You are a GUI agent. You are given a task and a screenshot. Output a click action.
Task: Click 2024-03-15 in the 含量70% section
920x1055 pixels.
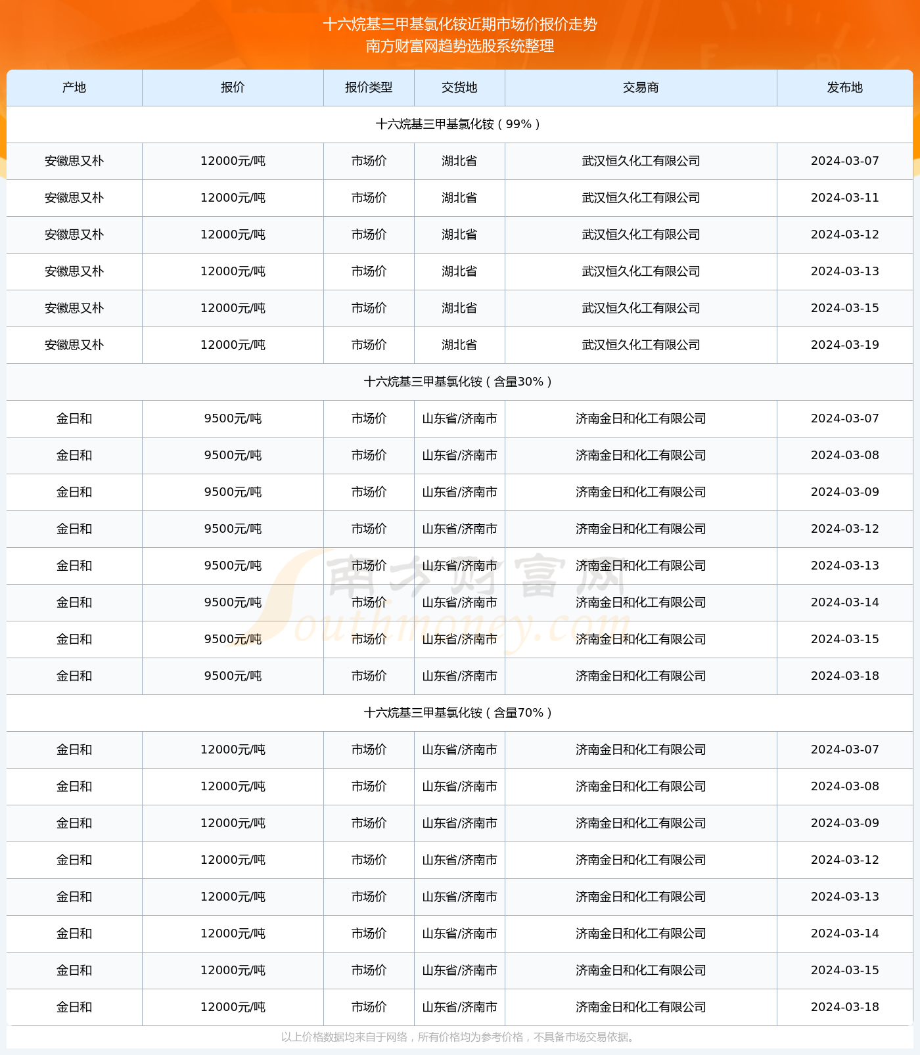(x=845, y=970)
